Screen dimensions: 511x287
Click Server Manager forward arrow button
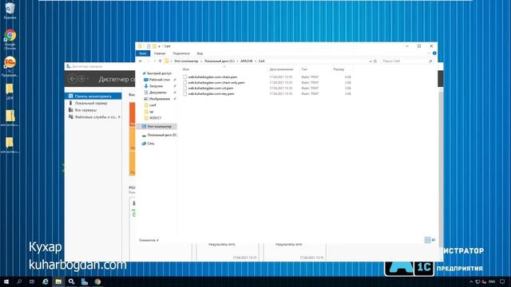[x=81, y=79]
